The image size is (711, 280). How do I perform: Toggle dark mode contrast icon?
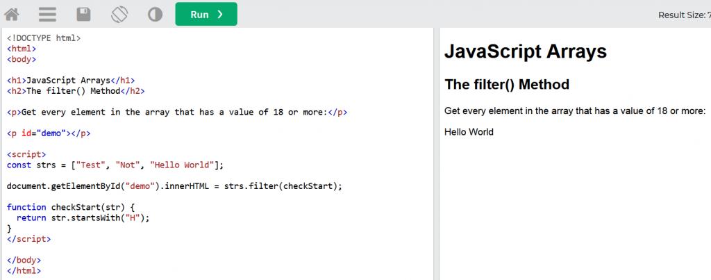pyautogui.click(x=155, y=15)
